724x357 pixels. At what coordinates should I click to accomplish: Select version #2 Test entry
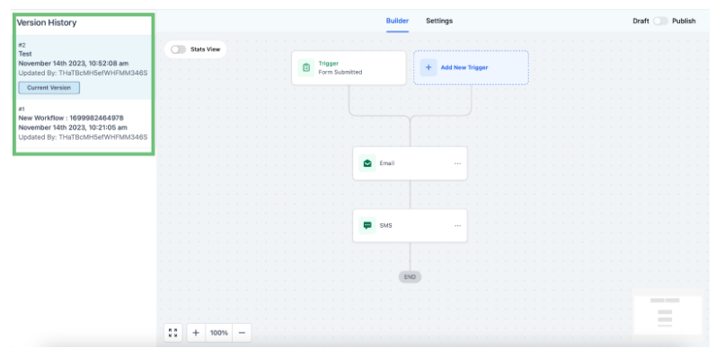[84, 67]
